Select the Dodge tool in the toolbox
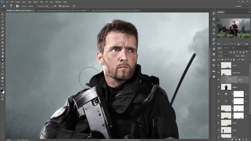This screenshot has height=141, width=251. [x=2, y=60]
